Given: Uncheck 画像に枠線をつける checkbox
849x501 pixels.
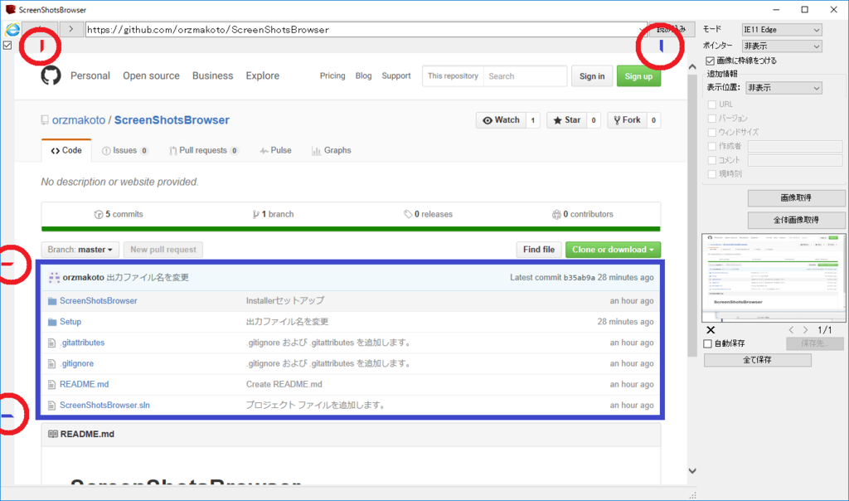Looking at the screenshot, I should click(x=710, y=61).
